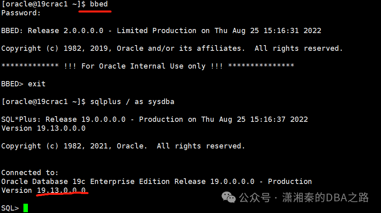Screen dimensions: 381x213
Task: Click the BBED> exit command line
Action: pyautogui.click(x=23, y=84)
